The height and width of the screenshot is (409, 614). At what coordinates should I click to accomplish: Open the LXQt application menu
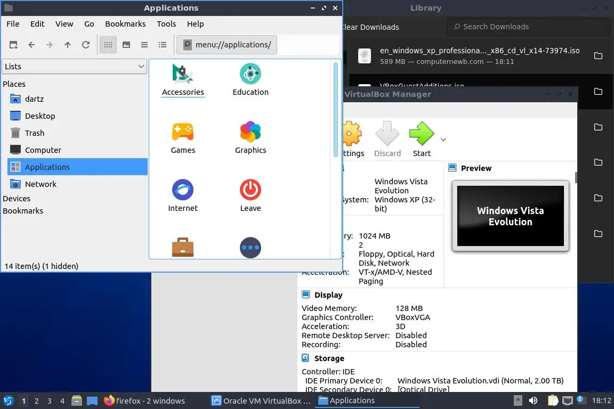(9, 401)
